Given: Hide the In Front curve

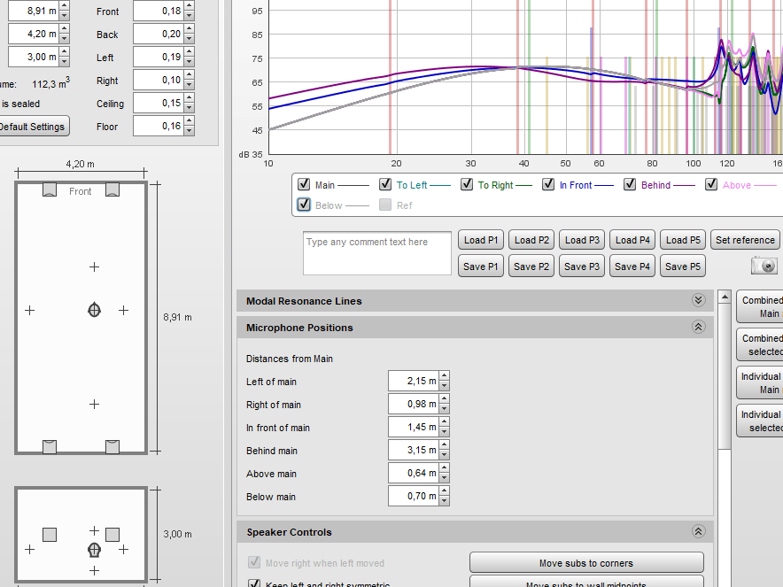Looking at the screenshot, I should point(548,184).
